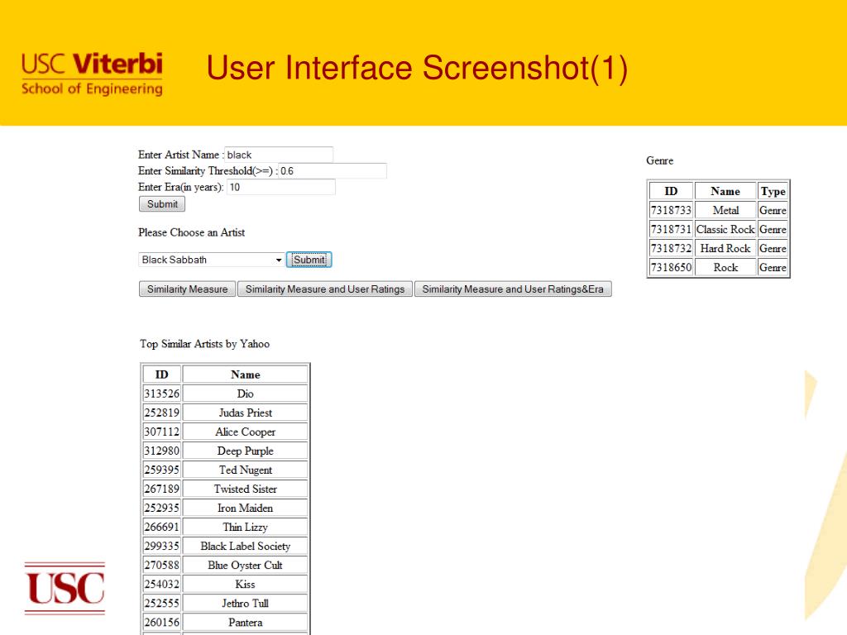The image size is (847, 635).
Task: Click the Kiss artist name
Action: (245, 585)
